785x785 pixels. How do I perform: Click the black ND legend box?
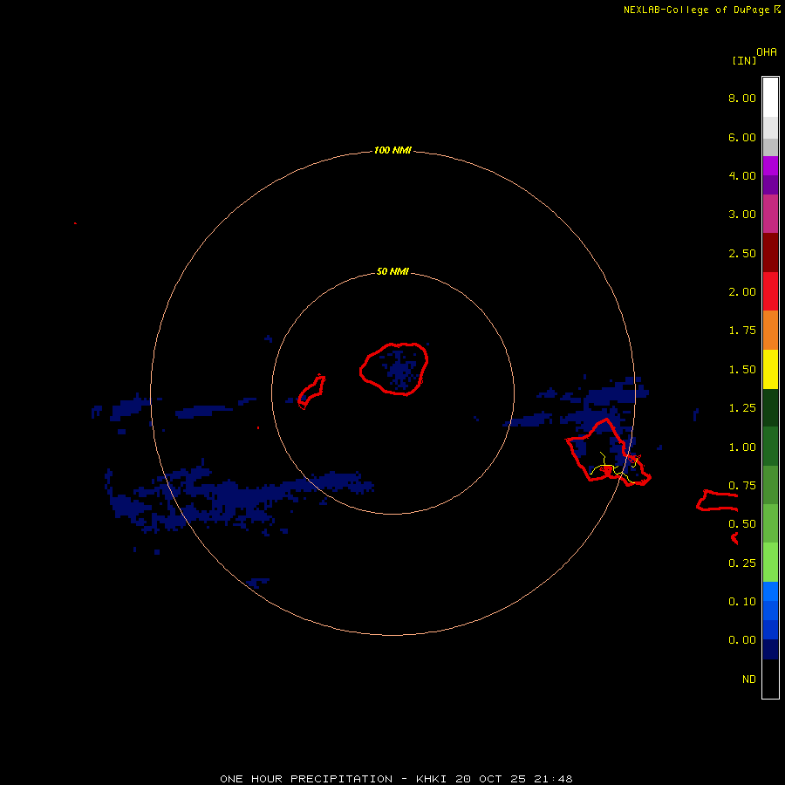pyautogui.click(x=770, y=679)
